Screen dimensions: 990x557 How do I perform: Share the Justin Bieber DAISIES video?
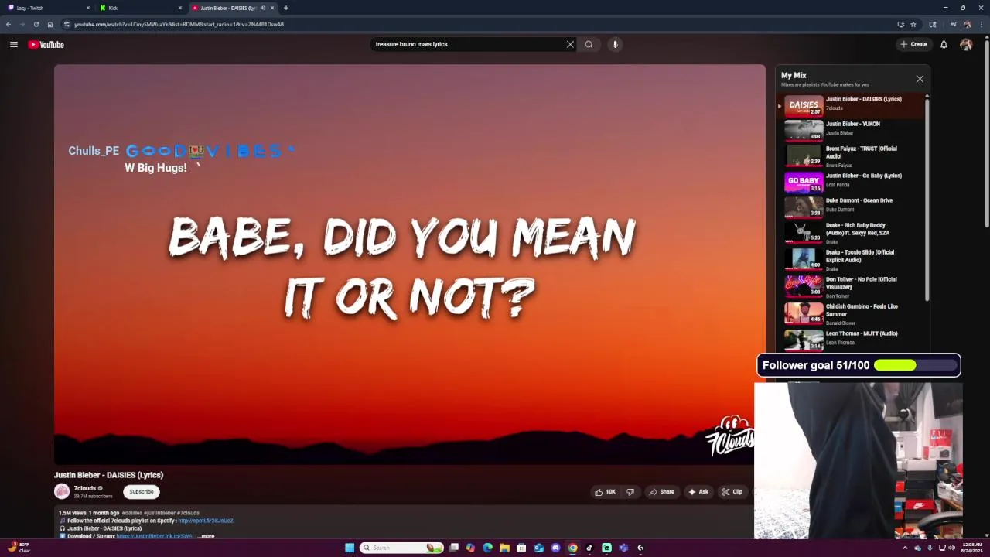tap(662, 492)
